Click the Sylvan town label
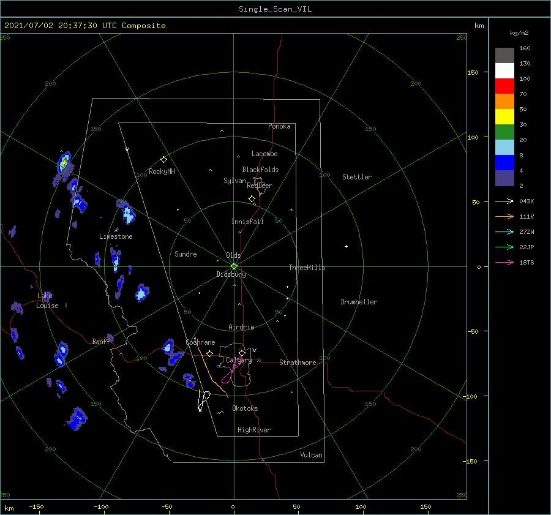Image resolution: width=551 pixels, height=515 pixels. click(x=234, y=181)
